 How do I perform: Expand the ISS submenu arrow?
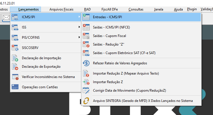79,27
